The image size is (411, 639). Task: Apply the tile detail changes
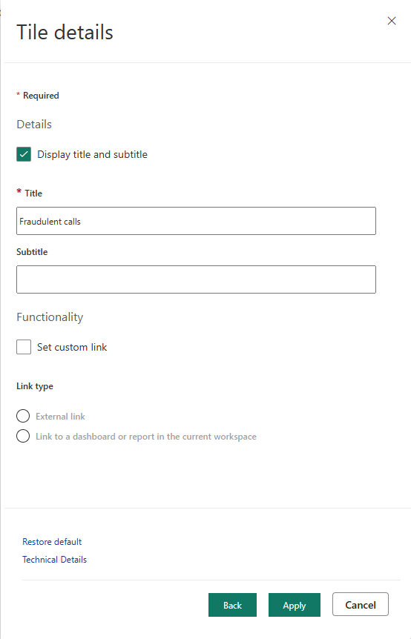tap(295, 605)
